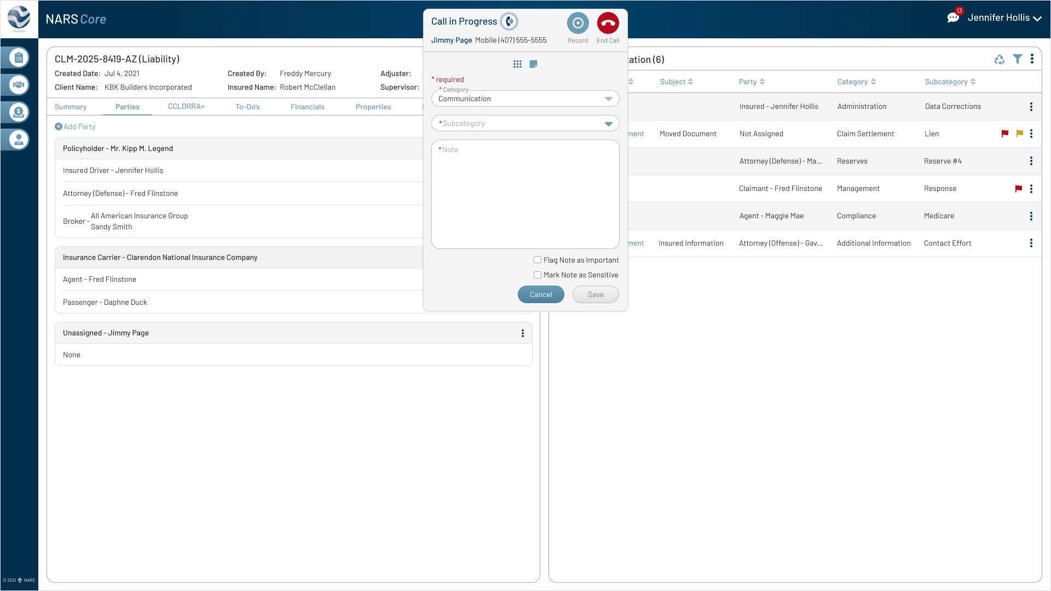Switch to the Financials tab

pyautogui.click(x=308, y=107)
